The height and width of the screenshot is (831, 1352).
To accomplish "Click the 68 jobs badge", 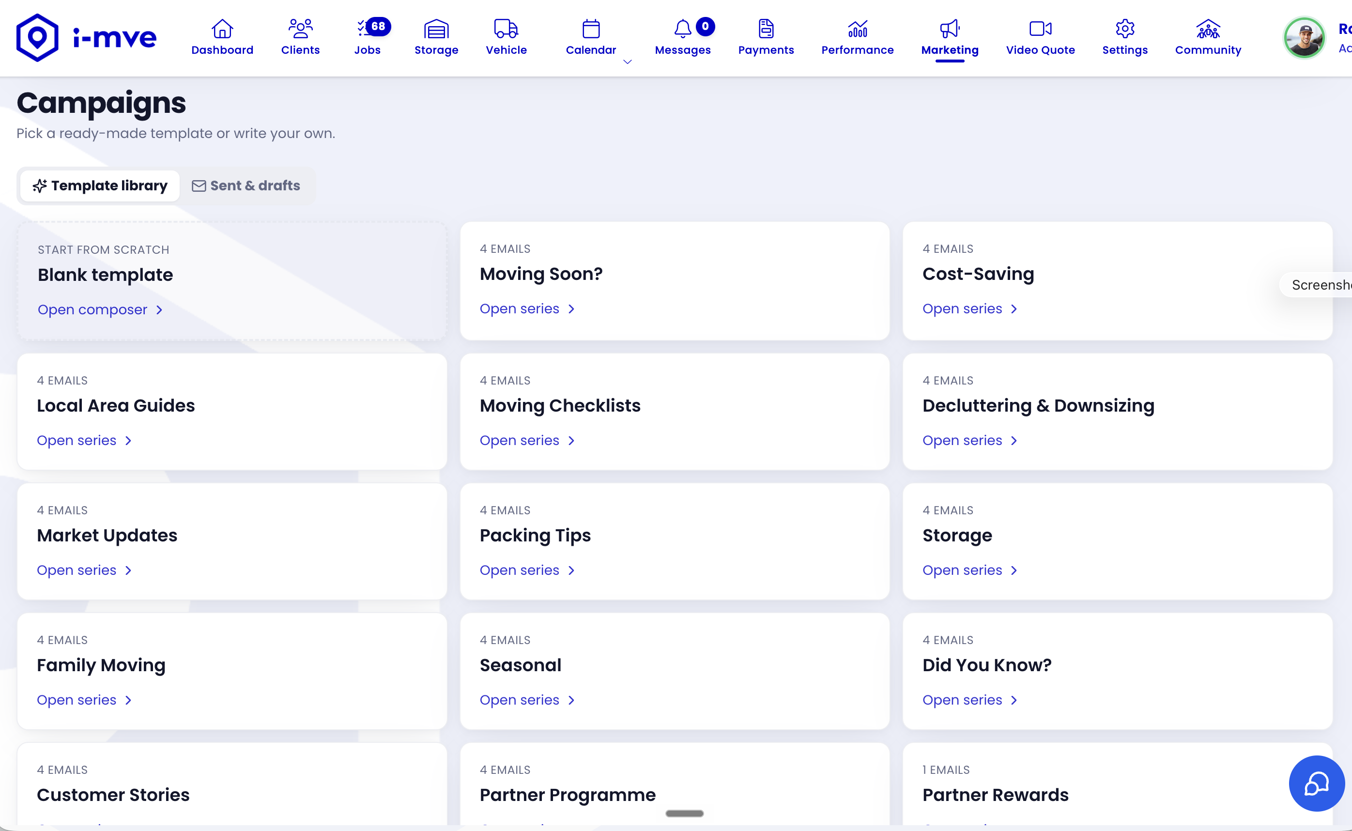I will point(378,26).
